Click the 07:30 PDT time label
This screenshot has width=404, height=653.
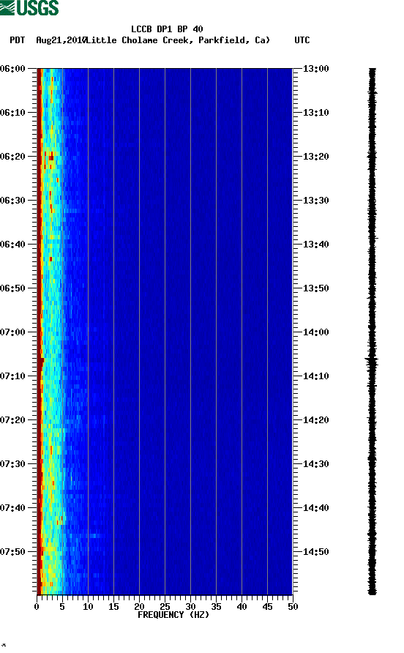12,464
